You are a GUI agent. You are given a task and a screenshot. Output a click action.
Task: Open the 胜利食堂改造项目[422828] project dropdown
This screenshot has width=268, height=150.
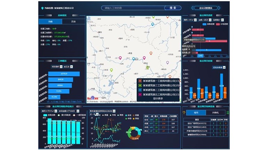point(102,111)
